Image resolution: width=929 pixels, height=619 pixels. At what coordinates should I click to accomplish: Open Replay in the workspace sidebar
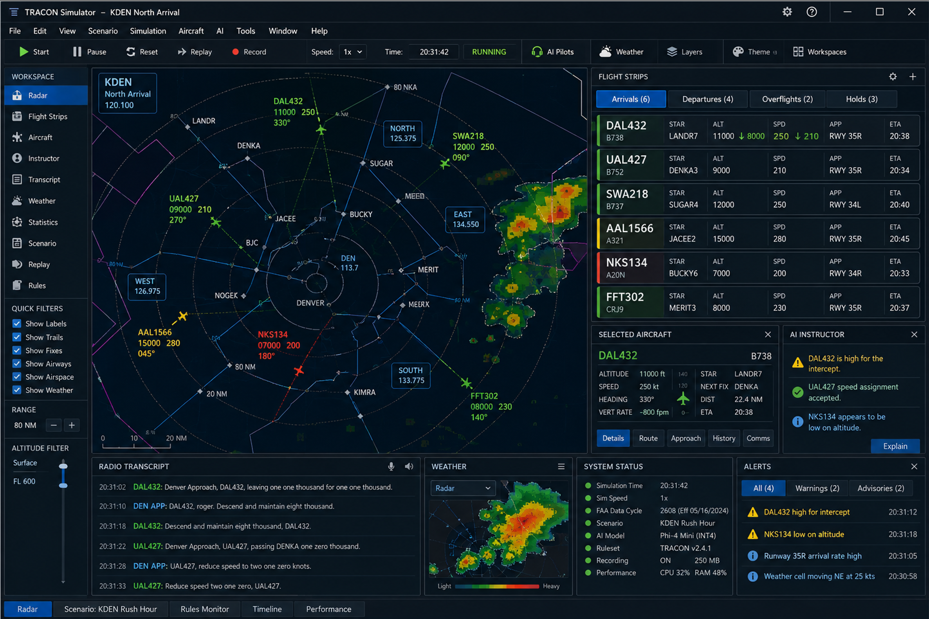(46, 265)
